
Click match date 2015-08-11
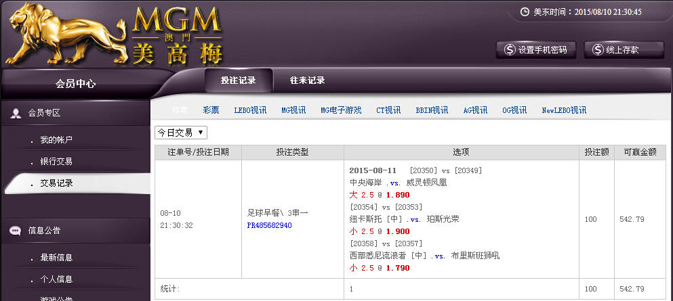(x=373, y=170)
